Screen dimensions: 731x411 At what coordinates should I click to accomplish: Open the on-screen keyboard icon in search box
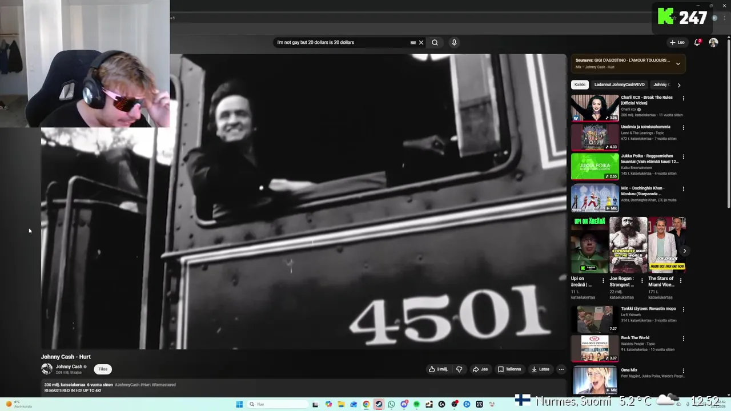point(413,42)
